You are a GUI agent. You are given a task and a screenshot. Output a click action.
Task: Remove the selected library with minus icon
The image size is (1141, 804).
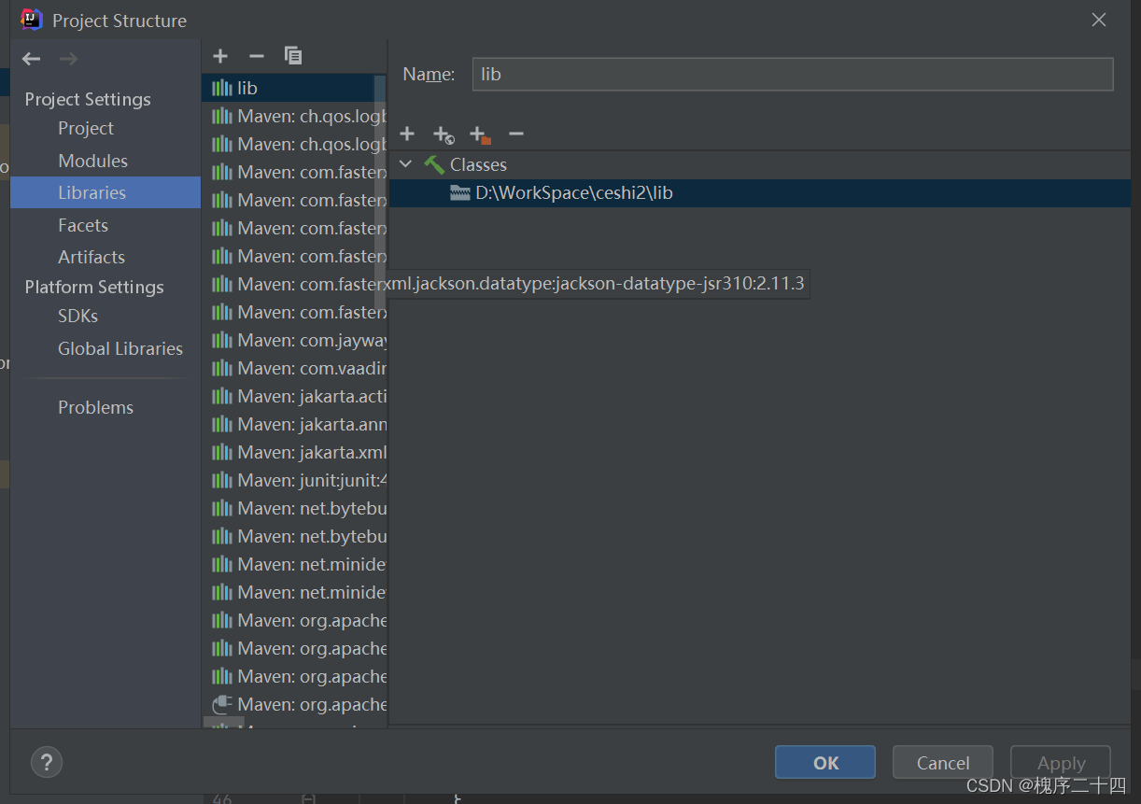257,56
